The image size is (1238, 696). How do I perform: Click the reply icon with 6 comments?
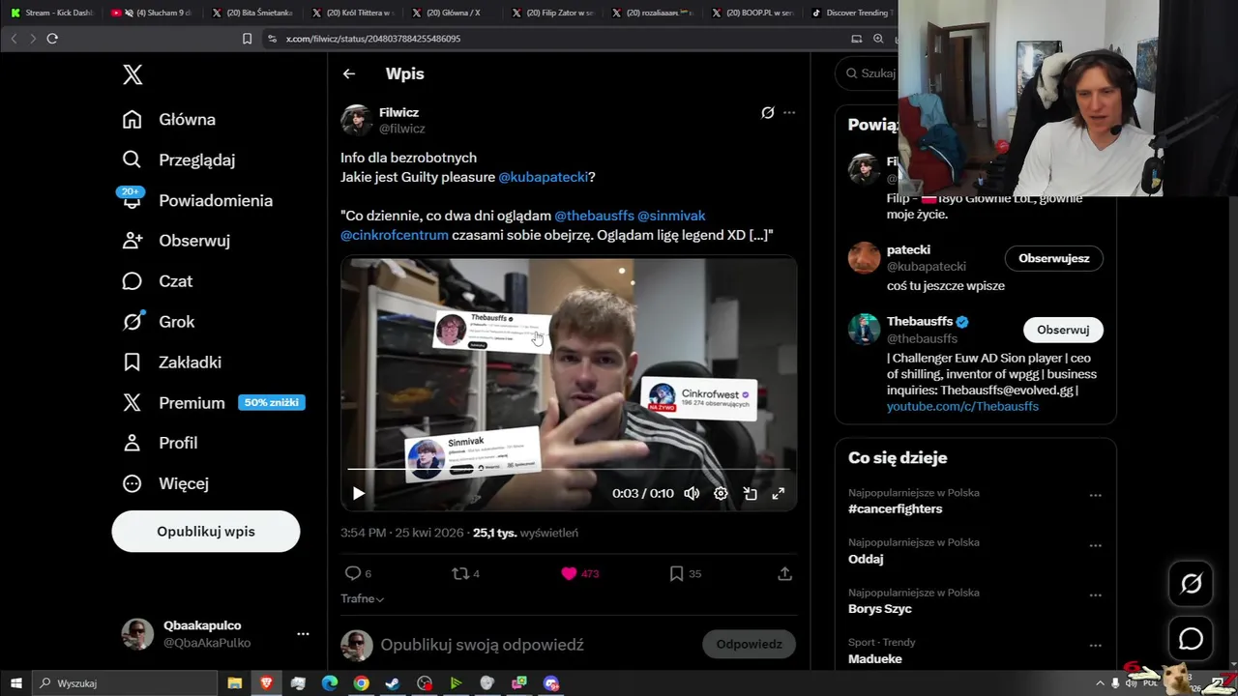tap(357, 573)
